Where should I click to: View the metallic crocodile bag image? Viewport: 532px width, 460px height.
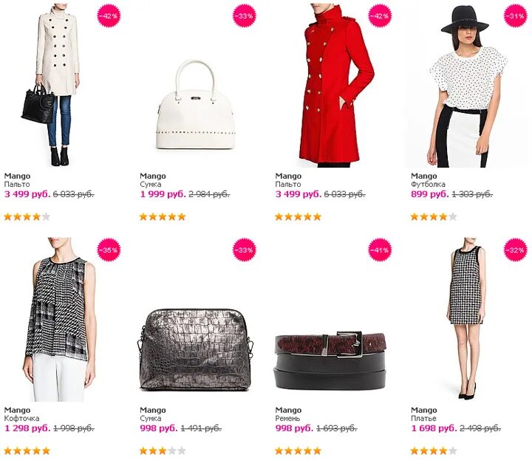tap(195, 350)
